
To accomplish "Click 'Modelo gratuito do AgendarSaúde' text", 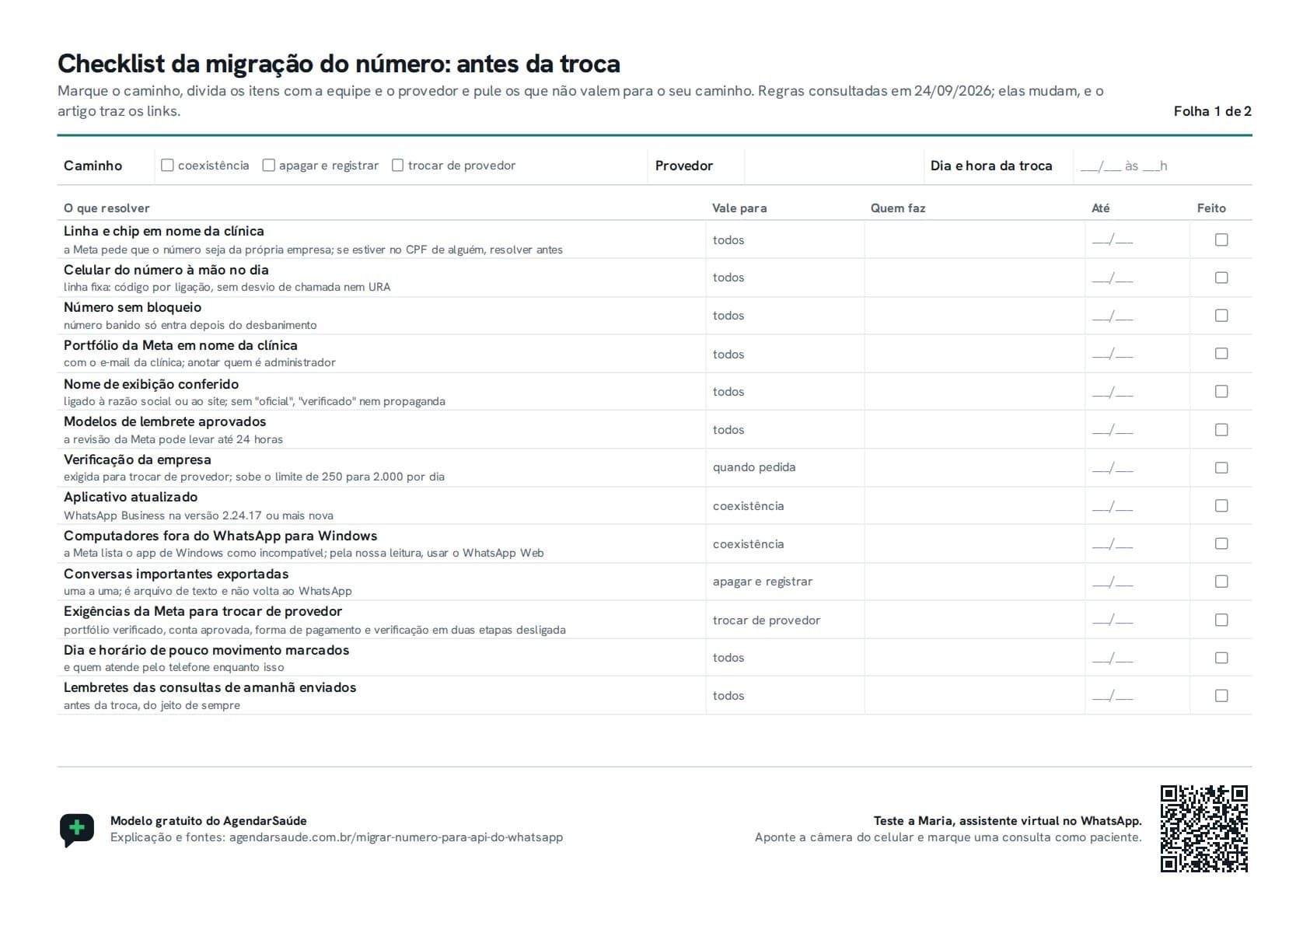I will [208, 820].
